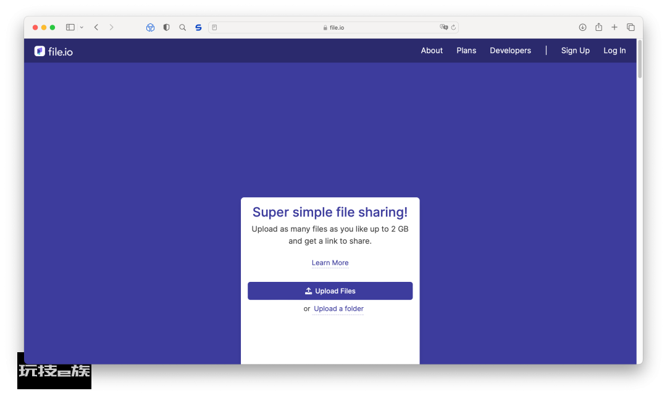Open a new tab with plus icon
The width and height of the screenshot is (667, 396).
coord(615,27)
